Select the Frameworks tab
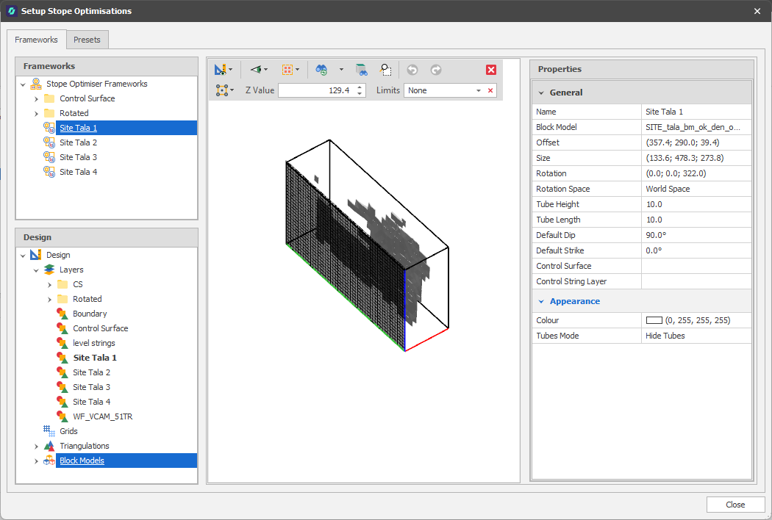This screenshot has width=772, height=520. click(36, 40)
